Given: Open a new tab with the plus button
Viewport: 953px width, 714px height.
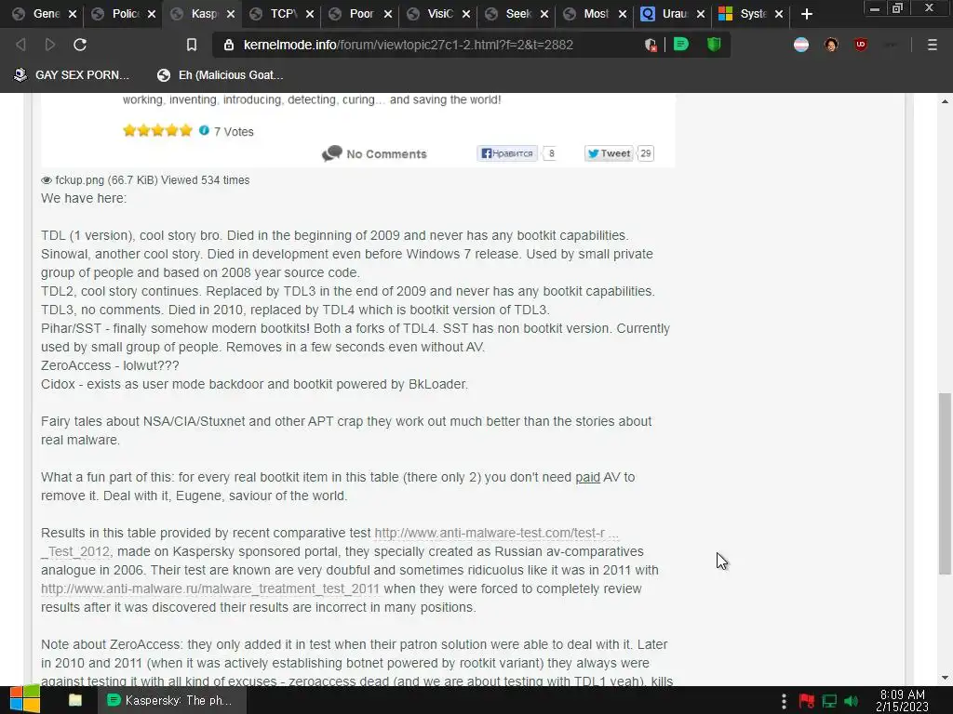Looking at the screenshot, I should tap(807, 14).
